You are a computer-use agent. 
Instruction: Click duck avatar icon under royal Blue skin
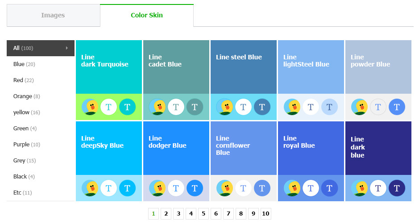292,188
